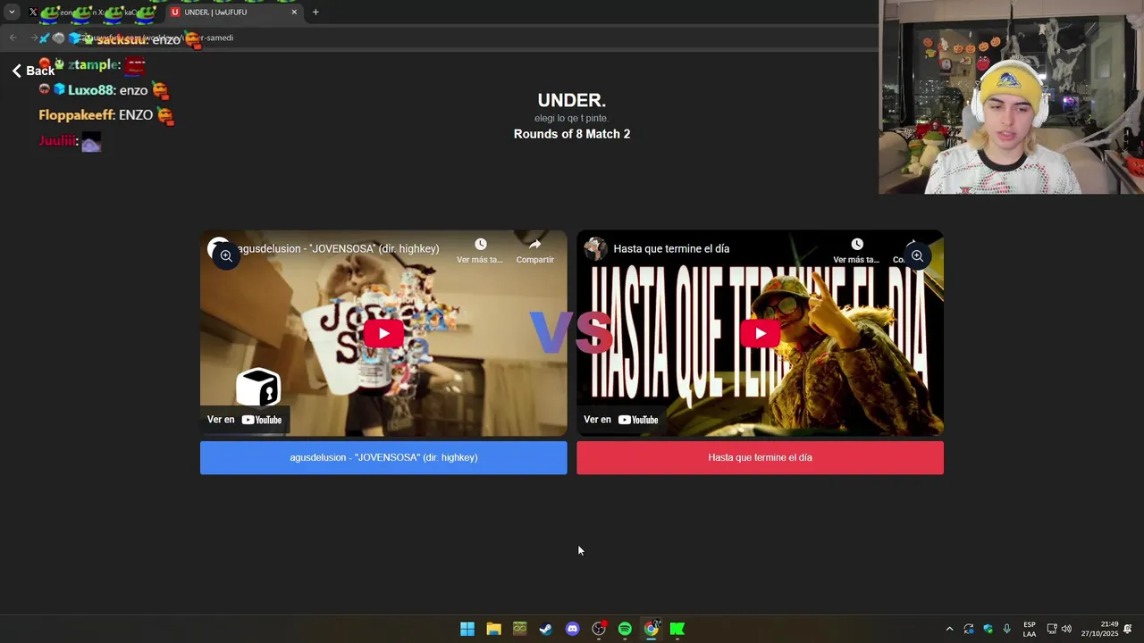Click Rounds of 8 Match 2 text
1144x643 pixels.
click(x=572, y=134)
